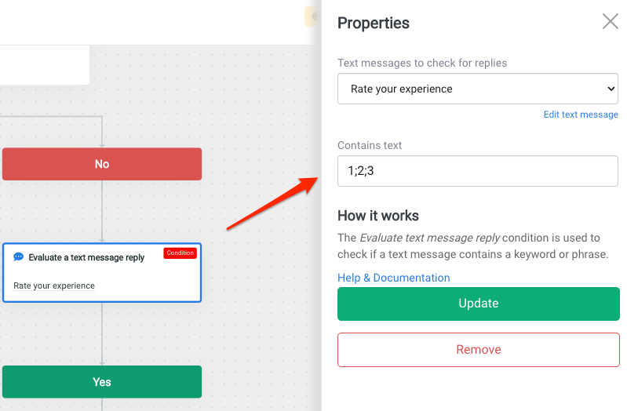Open Help & Documentation link
Image resolution: width=627 pixels, height=411 pixels.
(393, 278)
